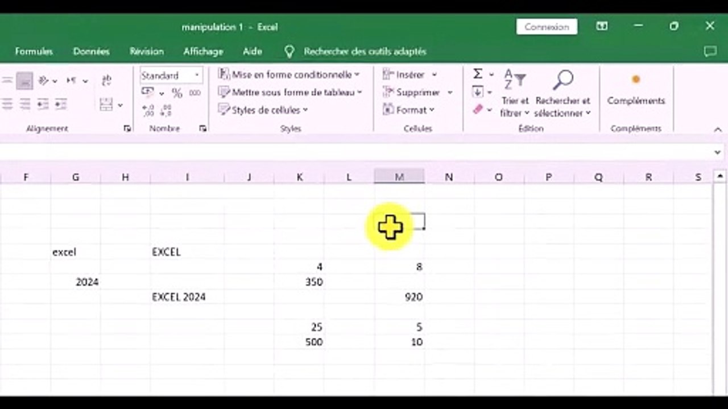728x409 pixels.
Task: Open ribbon display options in title bar
Action: (x=602, y=26)
